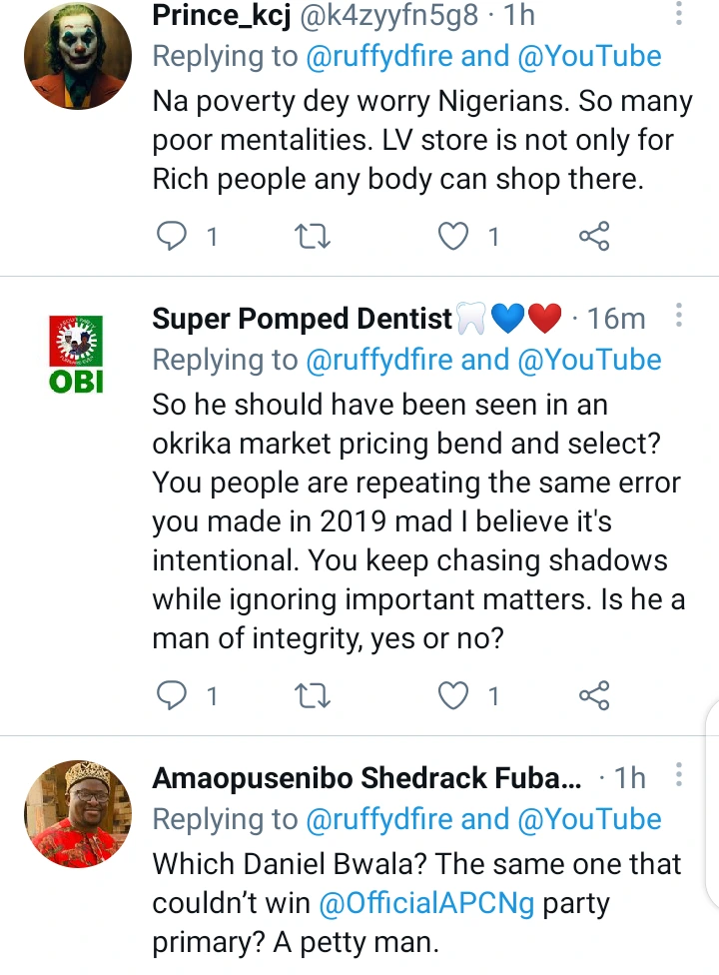Image resolution: width=719 pixels, height=975 pixels.
Task: Like Super Pomped Dentist's tweet
Action: [x=454, y=696]
